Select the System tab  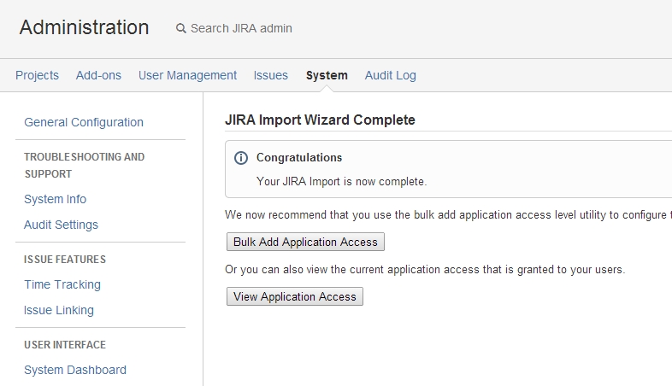327,75
